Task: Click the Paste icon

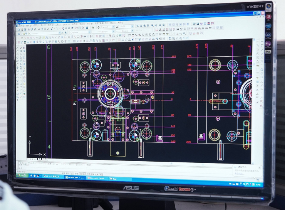Action: click(45, 29)
